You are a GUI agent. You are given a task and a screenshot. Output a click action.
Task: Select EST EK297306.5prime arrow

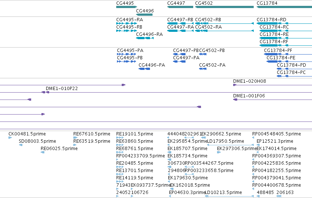tap(219, 152)
